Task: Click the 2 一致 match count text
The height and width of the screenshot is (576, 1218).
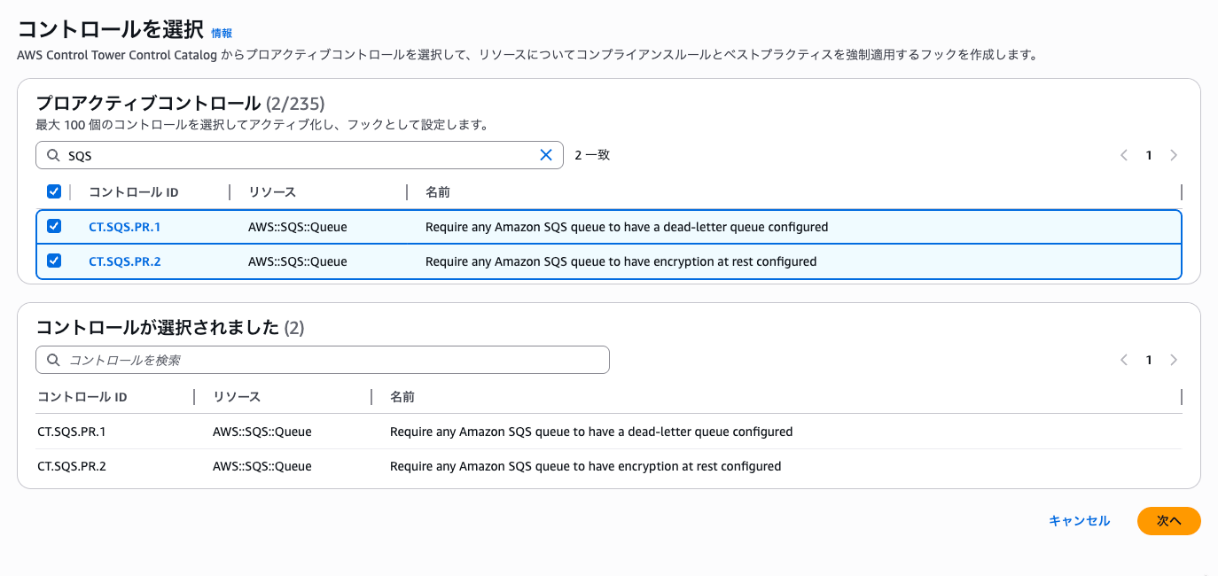Action: 592,155
